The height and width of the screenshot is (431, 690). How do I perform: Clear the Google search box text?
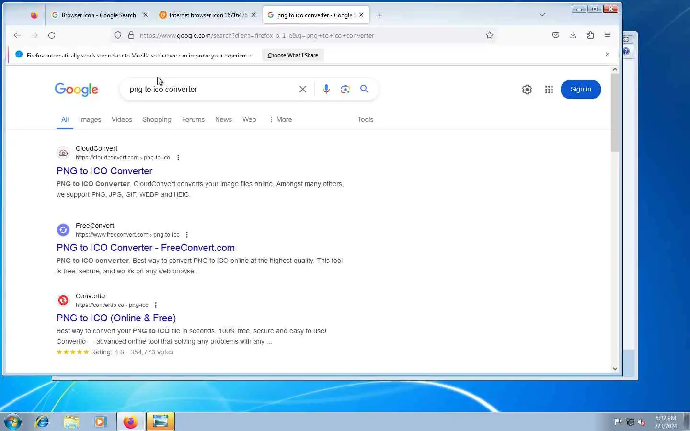[x=303, y=89]
